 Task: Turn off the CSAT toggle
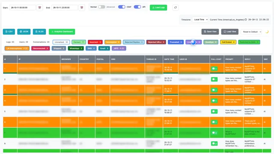coord(122,7)
